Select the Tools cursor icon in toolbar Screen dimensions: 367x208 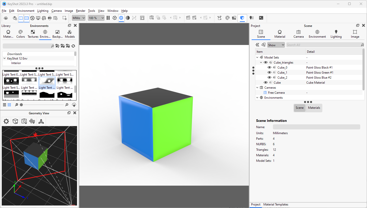point(219,18)
